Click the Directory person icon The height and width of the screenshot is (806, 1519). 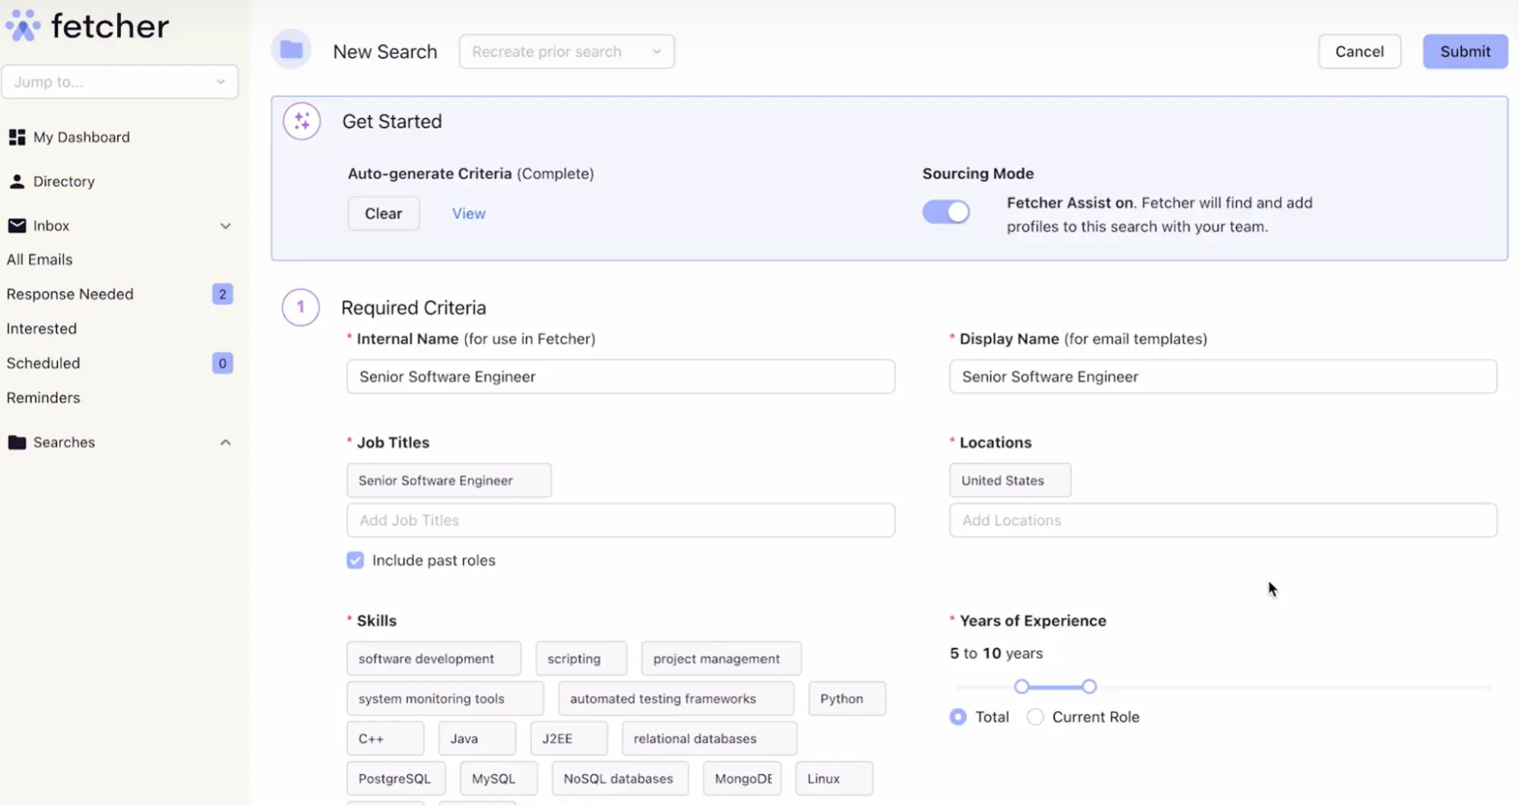coord(17,181)
